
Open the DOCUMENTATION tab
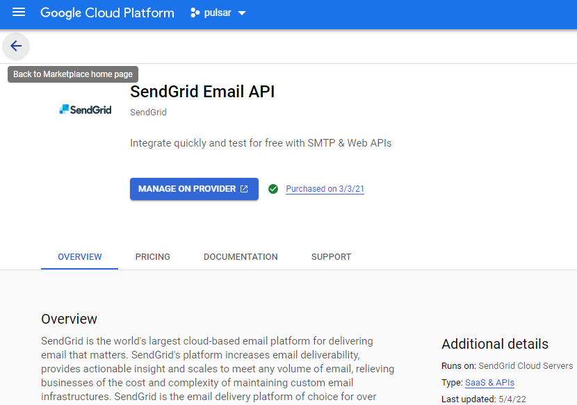(241, 257)
